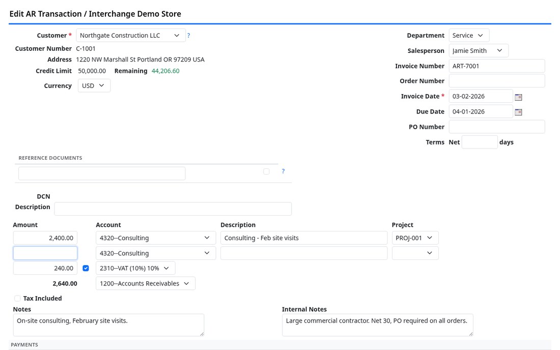Check the Reference Documents checkbox
This screenshot has width=560, height=350.
[266, 171]
